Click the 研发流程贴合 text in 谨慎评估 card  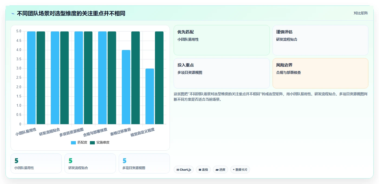coord(287,39)
